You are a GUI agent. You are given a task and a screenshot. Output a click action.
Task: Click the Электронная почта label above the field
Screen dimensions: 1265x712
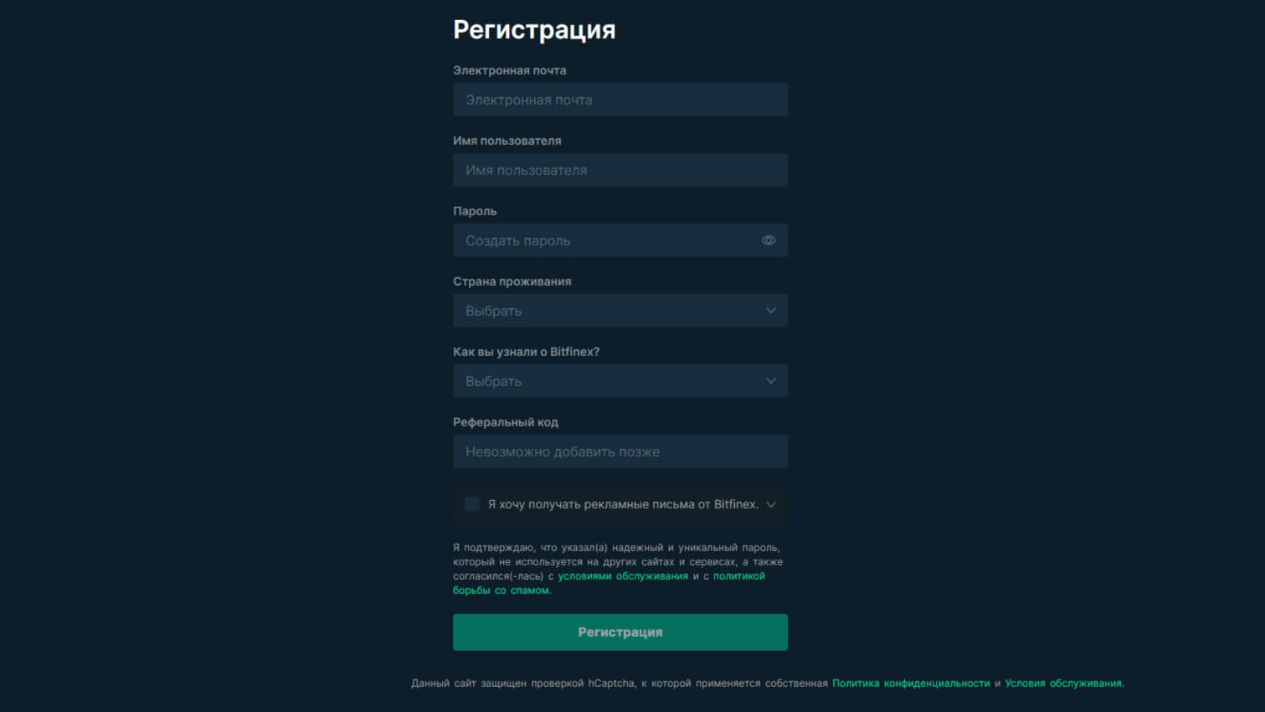coord(509,70)
